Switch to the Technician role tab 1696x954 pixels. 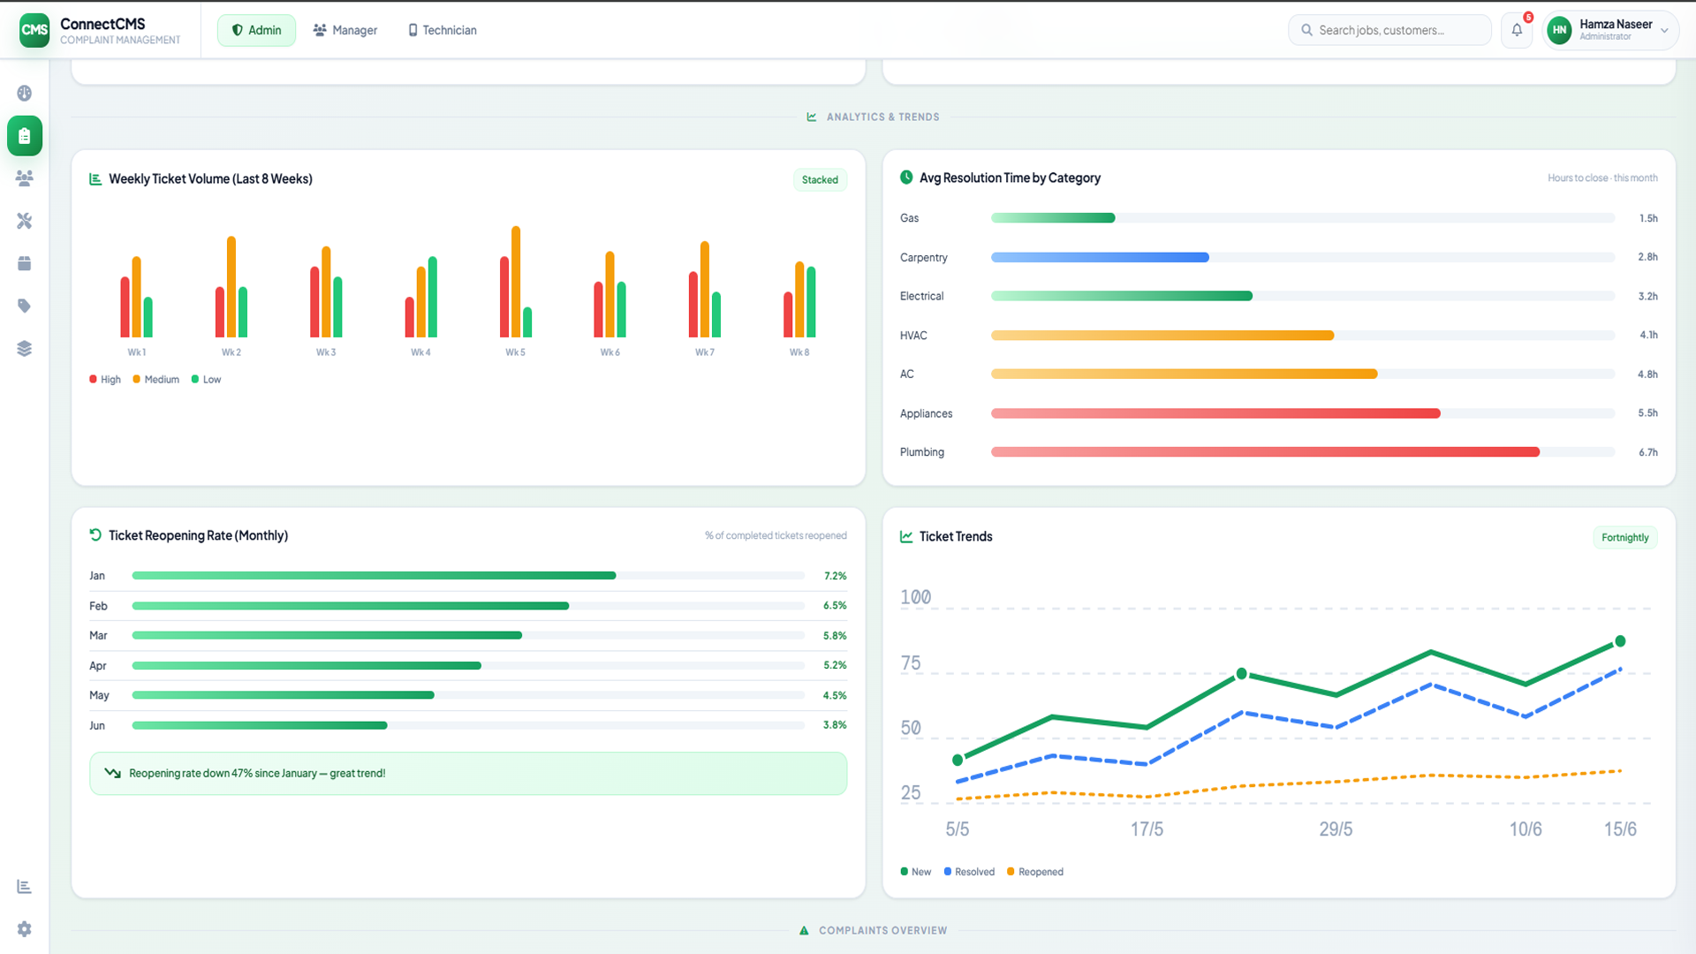[x=443, y=30]
